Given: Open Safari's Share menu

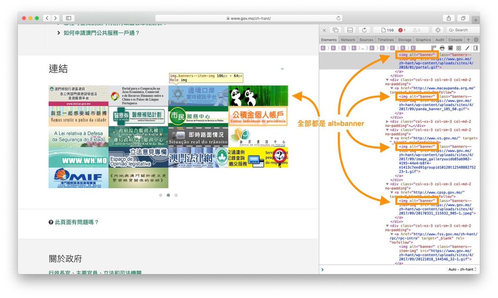Looking at the screenshot, I should pos(449,18).
